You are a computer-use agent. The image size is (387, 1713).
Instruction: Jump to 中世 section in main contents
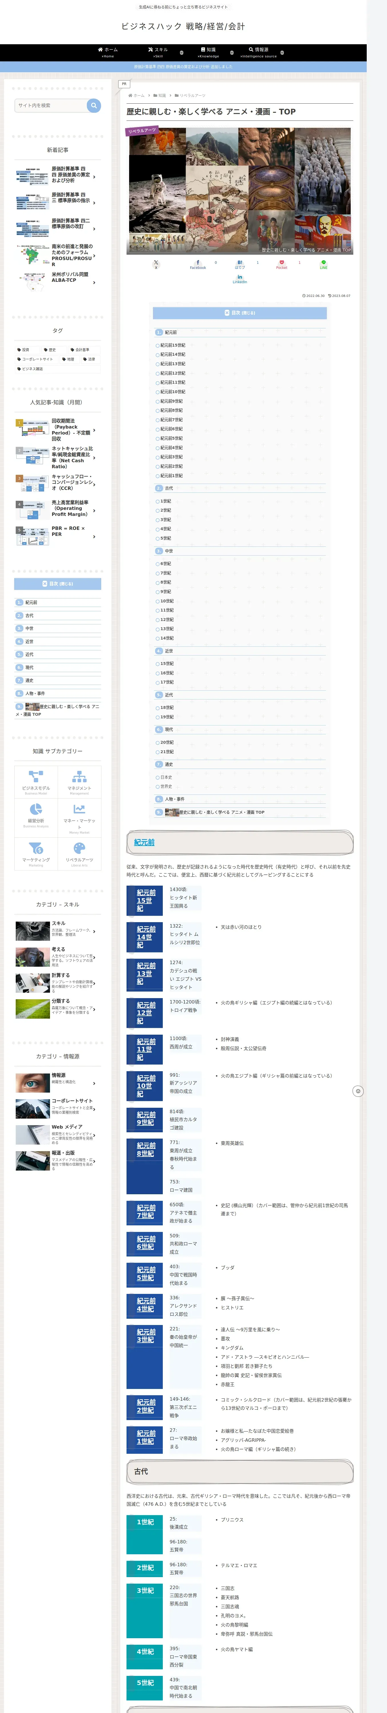(x=169, y=551)
